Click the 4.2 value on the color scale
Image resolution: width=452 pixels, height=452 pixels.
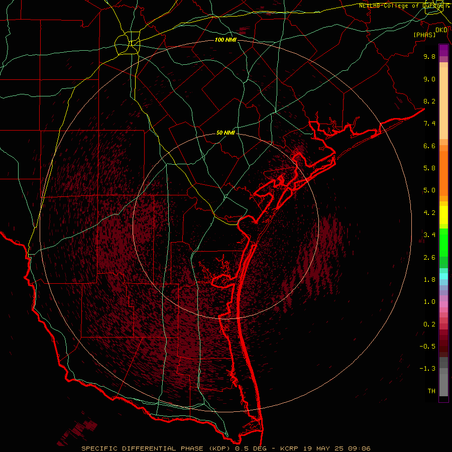coord(429,213)
